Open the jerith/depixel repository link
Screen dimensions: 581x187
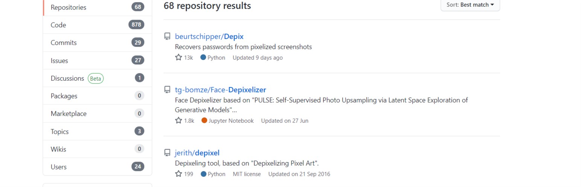tap(197, 153)
